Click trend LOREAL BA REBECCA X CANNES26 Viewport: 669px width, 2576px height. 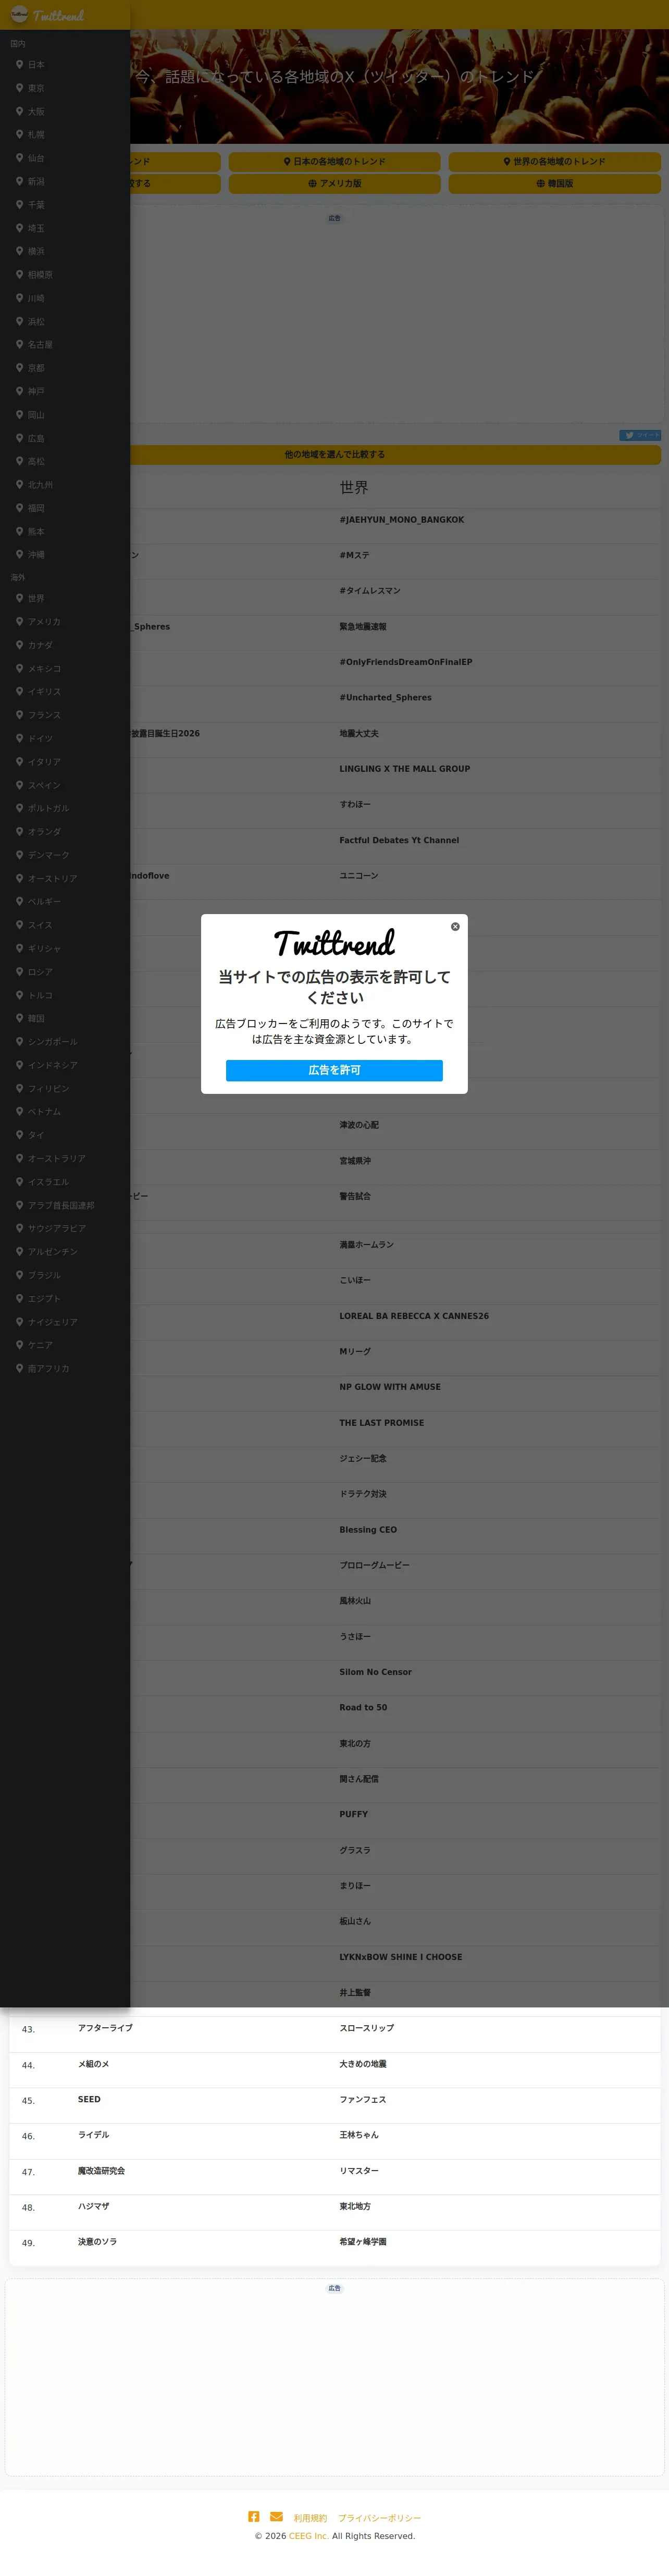(414, 1316)
